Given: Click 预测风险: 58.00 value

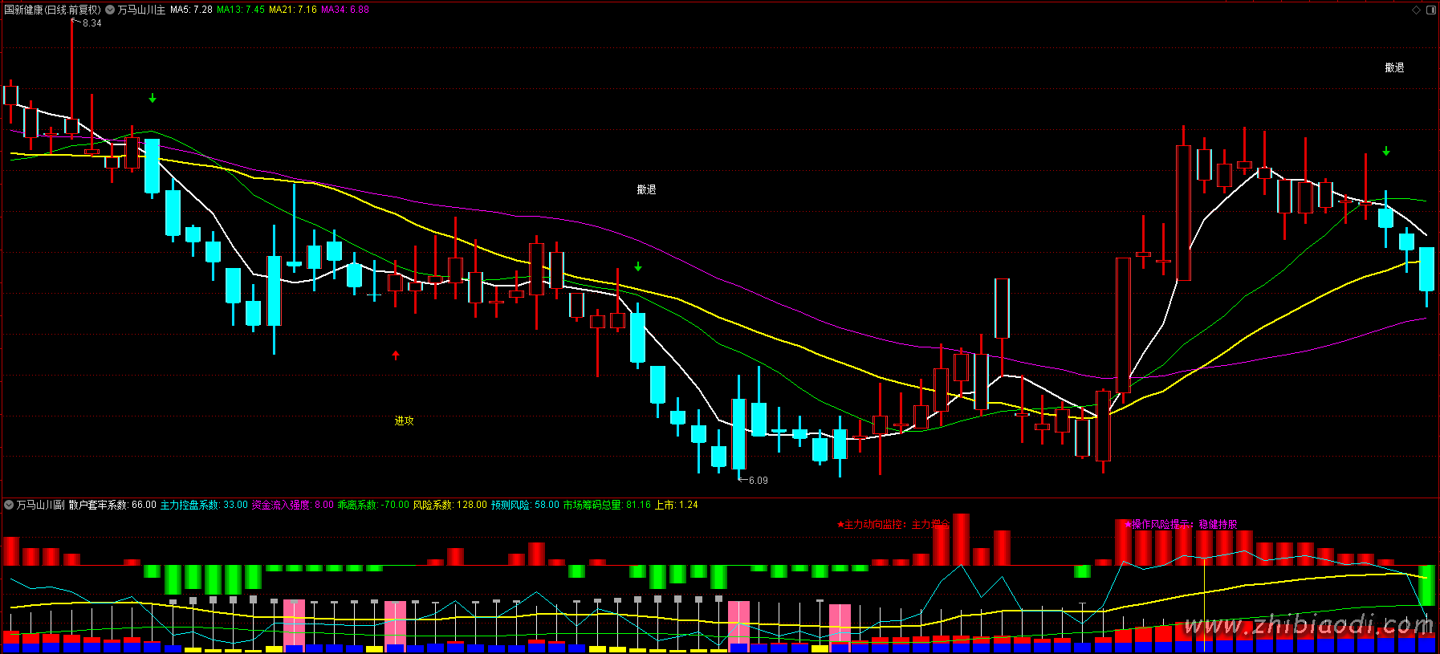Looking at the screenshot, I should (525, 505).
